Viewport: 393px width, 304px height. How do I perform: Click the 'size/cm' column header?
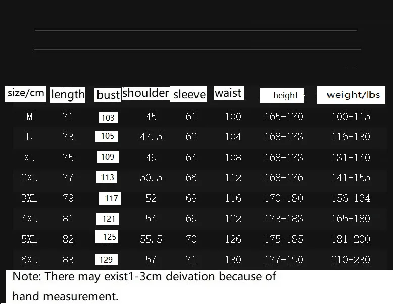pyautogui.click(x=25, y=94)
